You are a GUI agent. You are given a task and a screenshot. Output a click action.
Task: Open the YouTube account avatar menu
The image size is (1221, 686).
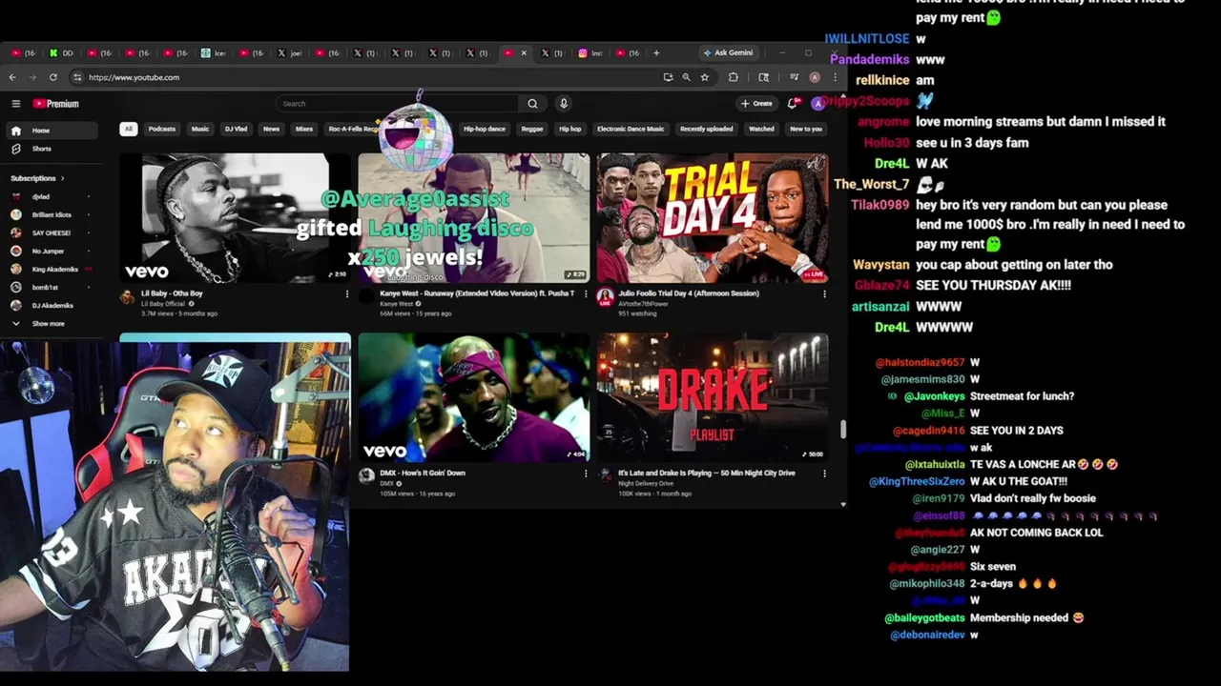point(817,103)
